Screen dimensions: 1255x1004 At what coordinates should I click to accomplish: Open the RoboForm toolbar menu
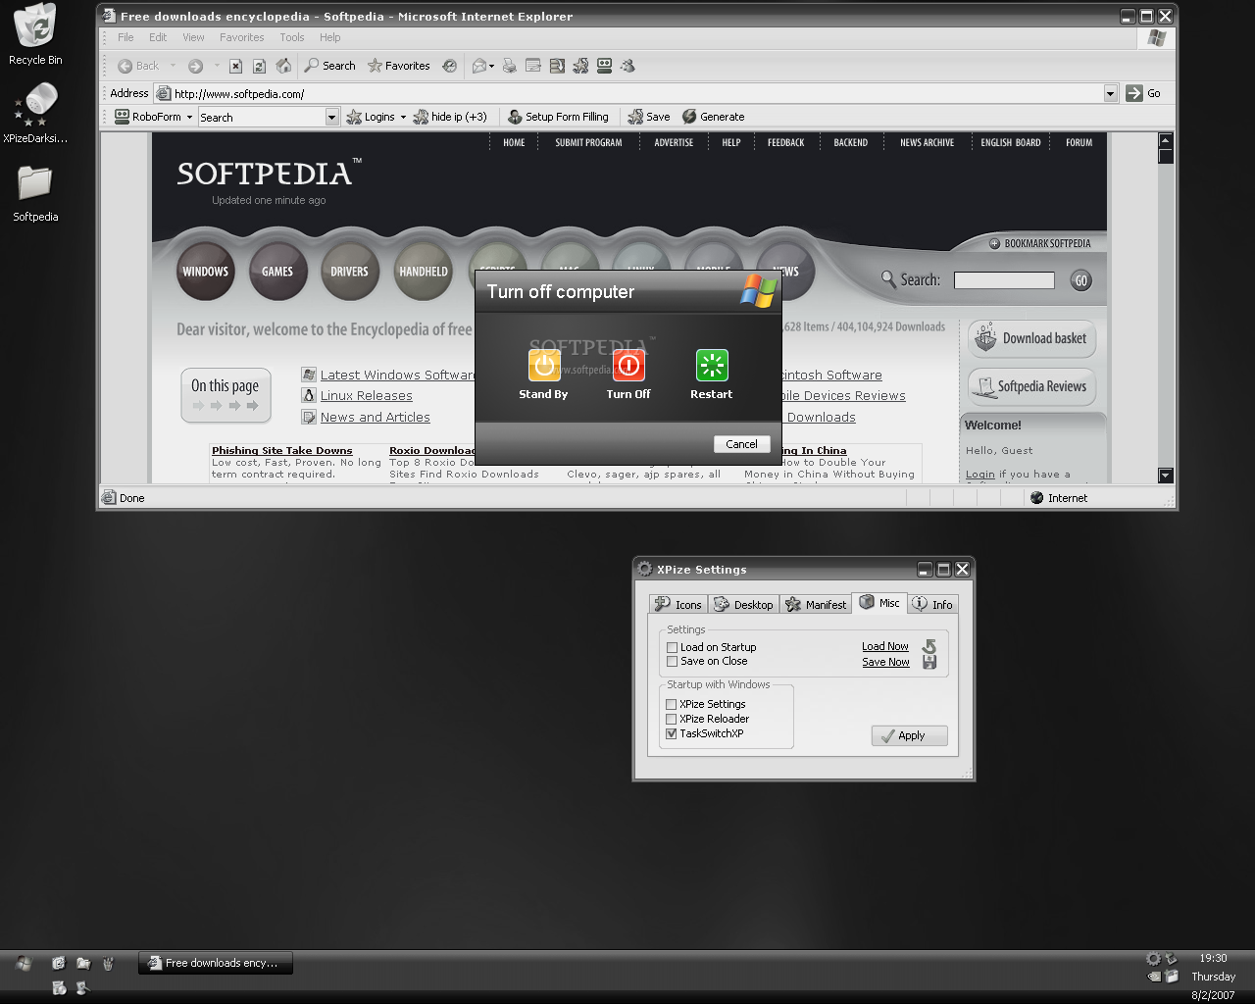154,117
